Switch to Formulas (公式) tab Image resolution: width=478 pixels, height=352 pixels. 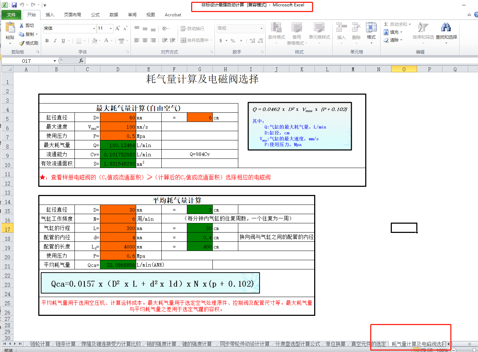click(x=95, y=15)
